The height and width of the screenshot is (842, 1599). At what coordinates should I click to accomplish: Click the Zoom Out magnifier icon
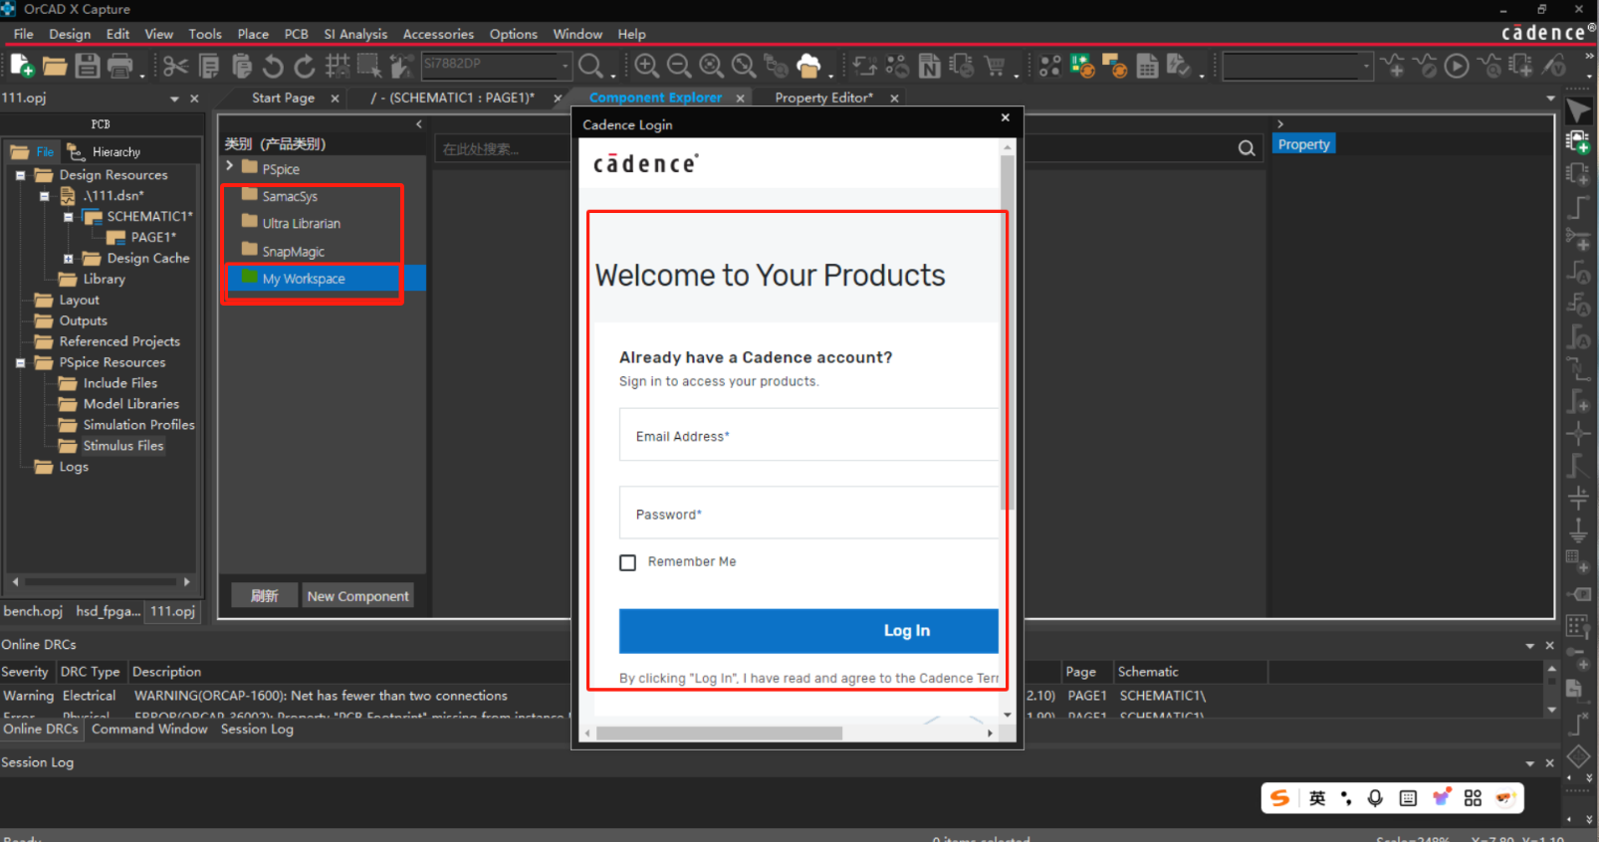(x=679, y=67)
